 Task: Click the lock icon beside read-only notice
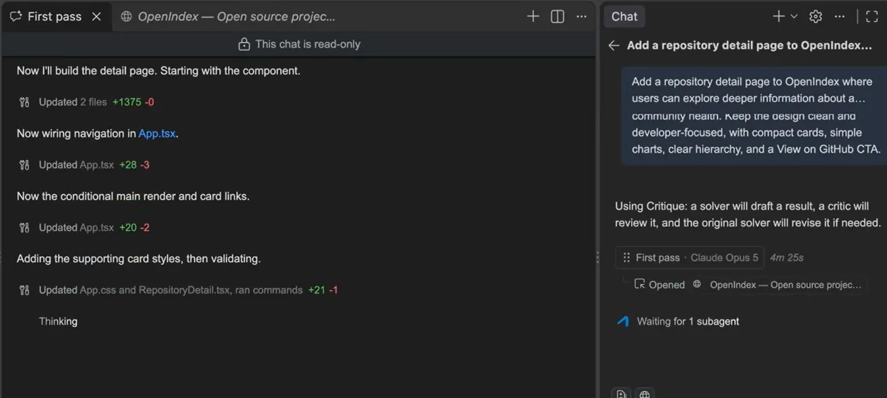tap(244, 44)
